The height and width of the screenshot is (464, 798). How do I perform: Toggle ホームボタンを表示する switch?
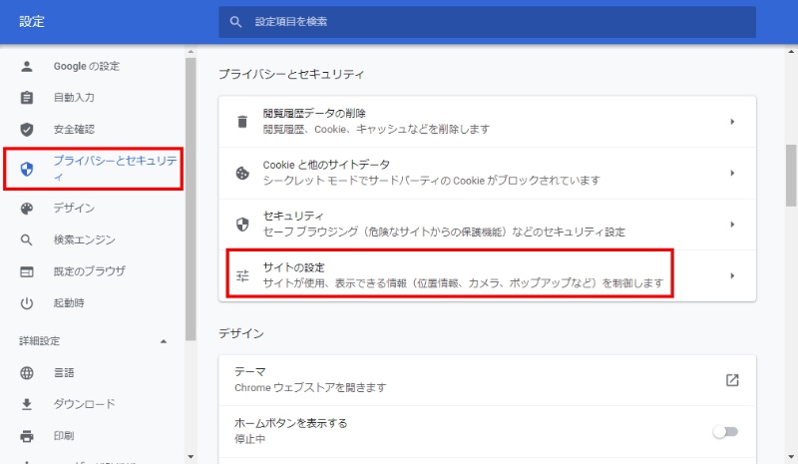point(725,431)
